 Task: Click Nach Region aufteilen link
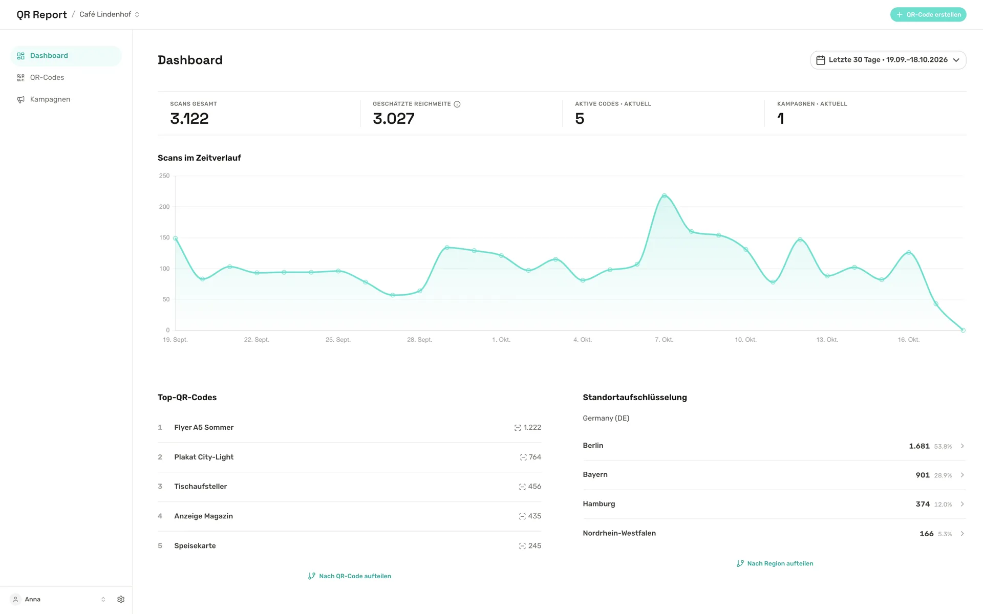click(x=775, y=563)
